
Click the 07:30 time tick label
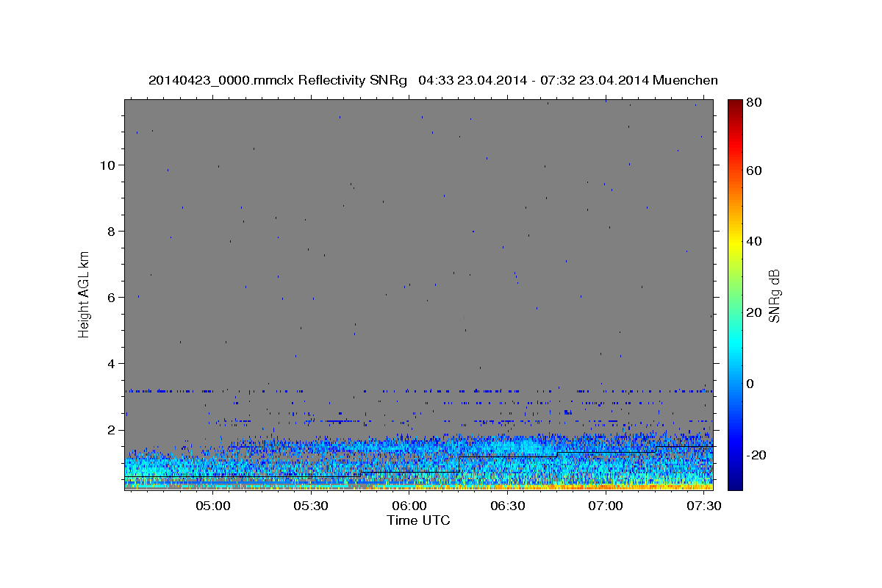703,506
